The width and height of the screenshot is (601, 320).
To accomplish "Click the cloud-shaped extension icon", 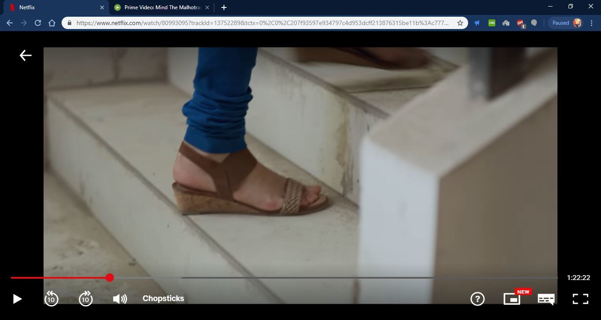I will click(506, 23).
